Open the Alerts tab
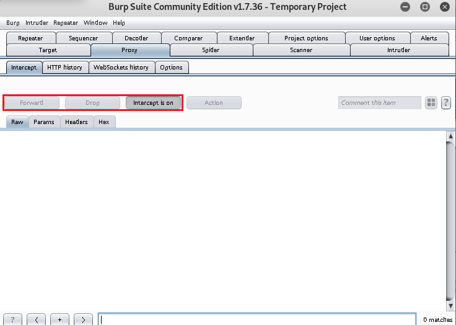Screen dimensions: 456x325 click(429, 38)
